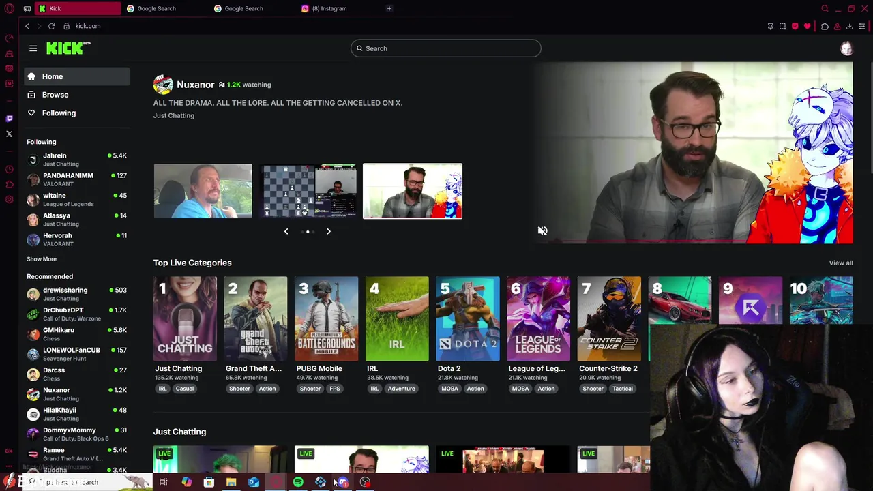
Task: Click the Adventure tag under IRL
Action: coord(401,389)
